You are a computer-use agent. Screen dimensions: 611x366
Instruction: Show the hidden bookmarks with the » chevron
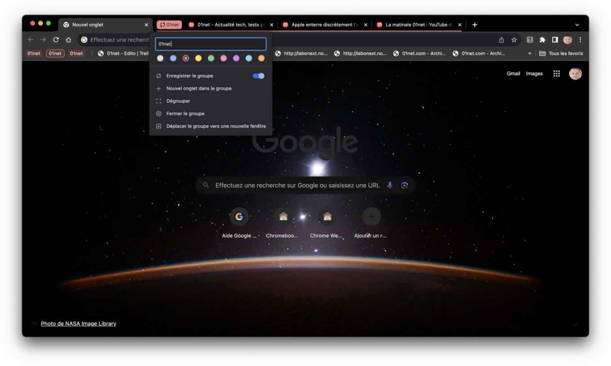tap(530, 53)
